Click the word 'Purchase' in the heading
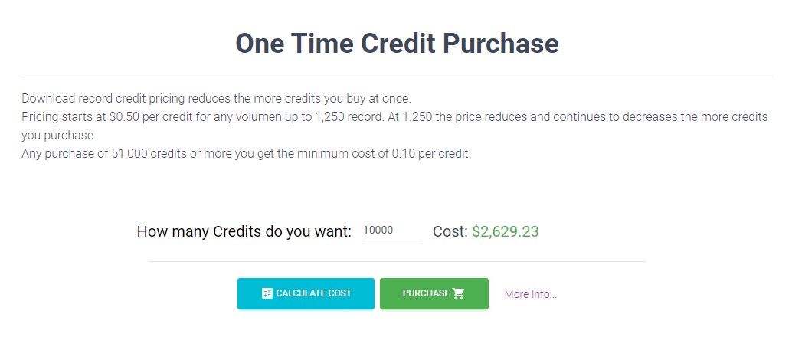 click(x=501, y=44)
